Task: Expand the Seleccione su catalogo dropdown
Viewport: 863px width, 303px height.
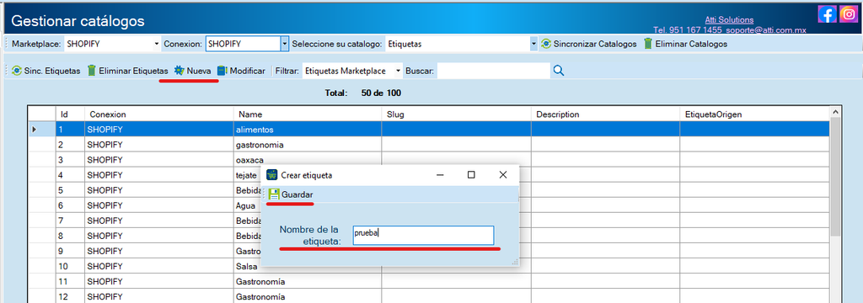Action: click(x=533, y=44)
